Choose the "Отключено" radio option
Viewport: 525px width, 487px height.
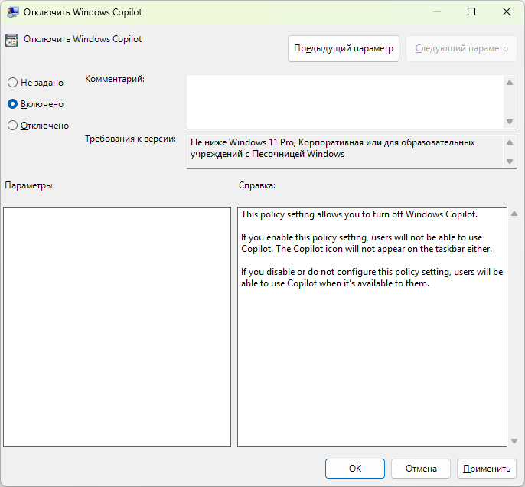pyautogui.click(x=12, y=126)
